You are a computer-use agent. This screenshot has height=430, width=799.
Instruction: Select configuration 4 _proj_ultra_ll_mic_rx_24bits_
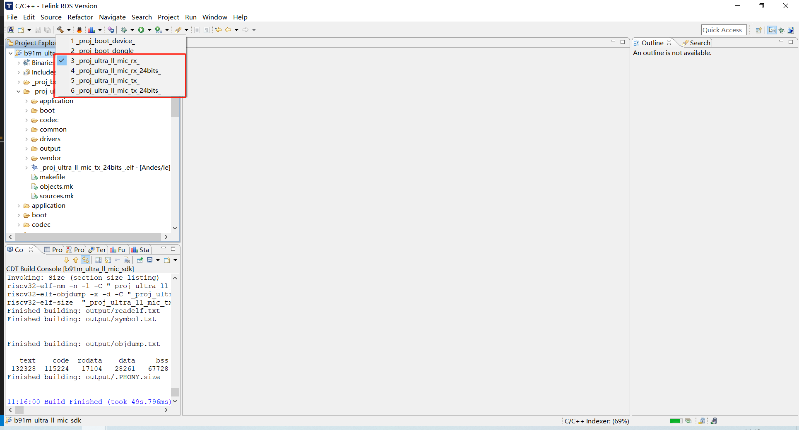120,70
